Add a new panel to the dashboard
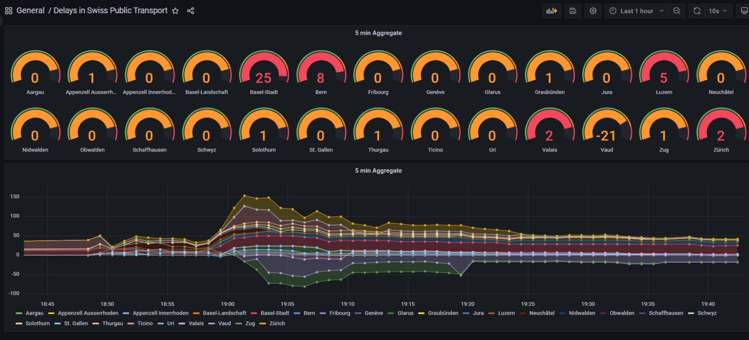The height and width of the screenshot is (340, 749). 552,10
